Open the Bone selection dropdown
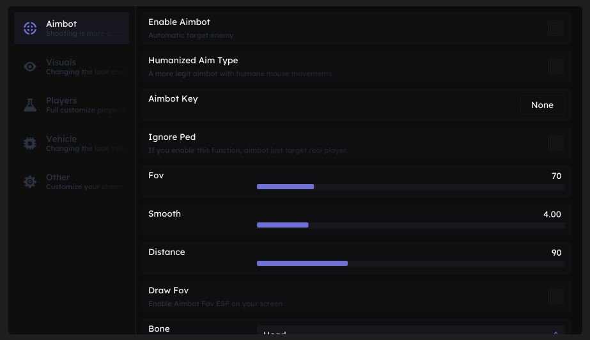 point(411,330)
